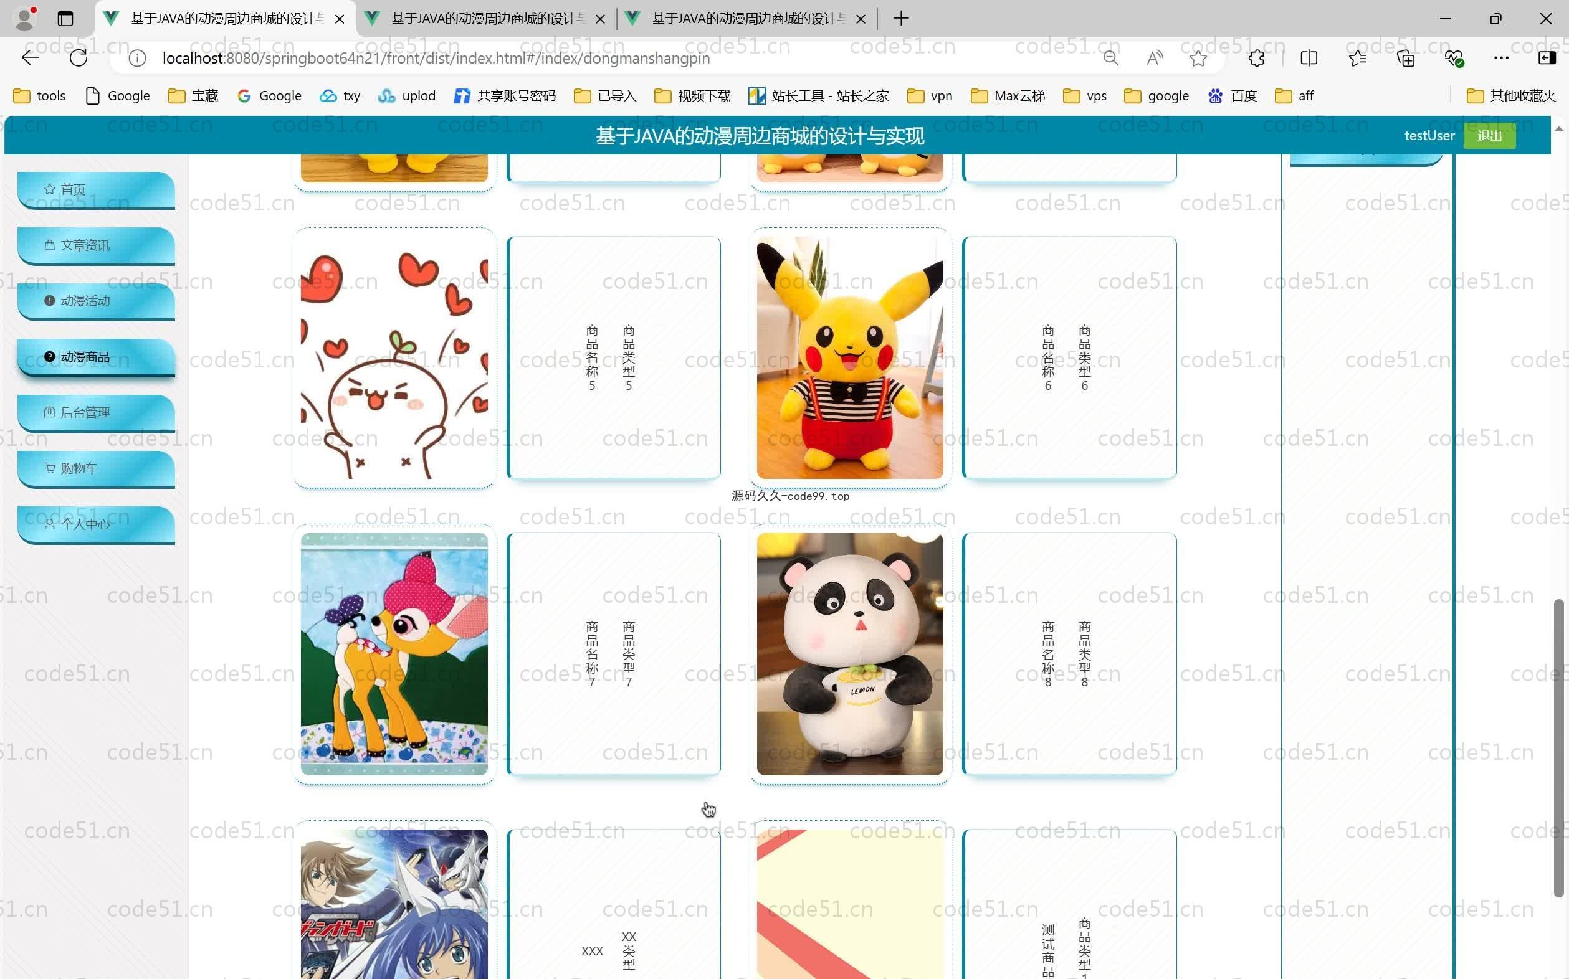The width and height of the screenshot is (1569, 979).
Task: Open the 站长工具 - 站长之家 bookmark
Action: pos(818,96)
